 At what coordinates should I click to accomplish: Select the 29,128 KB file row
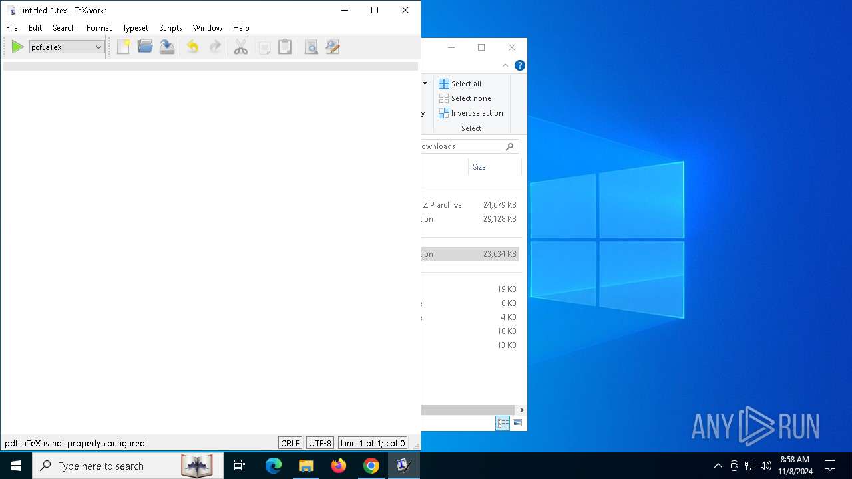click(x=470, y=219)
